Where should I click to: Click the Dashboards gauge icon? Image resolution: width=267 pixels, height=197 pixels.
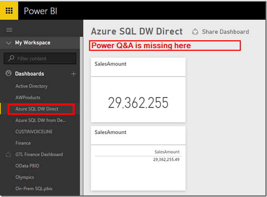8,73
